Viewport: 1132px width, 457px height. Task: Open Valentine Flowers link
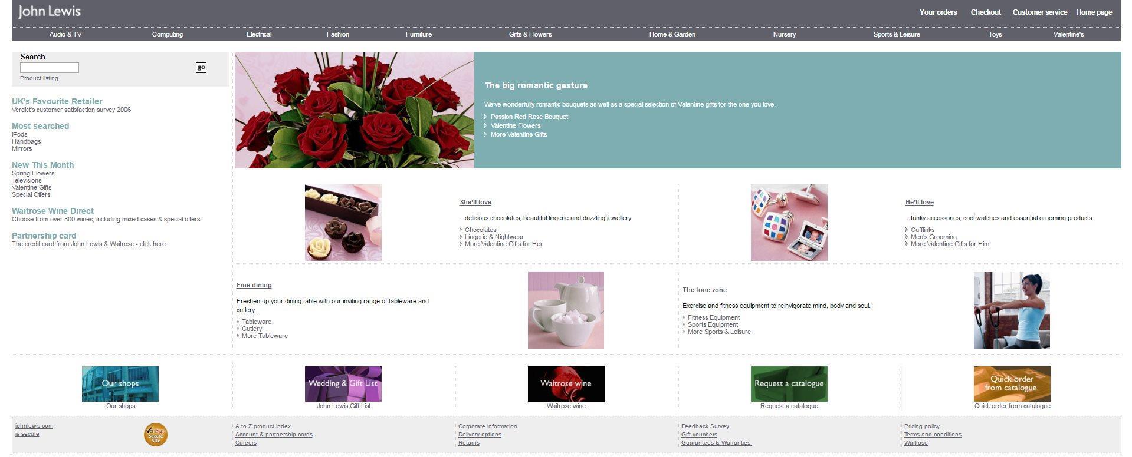tap(516, 125)
